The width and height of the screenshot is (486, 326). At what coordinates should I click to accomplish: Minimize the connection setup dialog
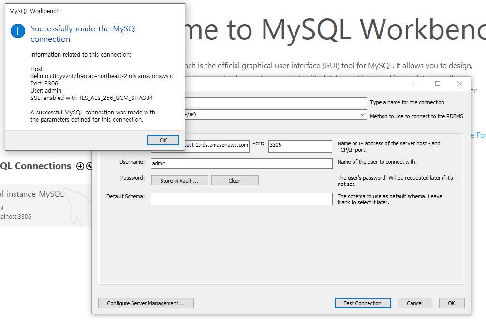(x=416, y=84)
